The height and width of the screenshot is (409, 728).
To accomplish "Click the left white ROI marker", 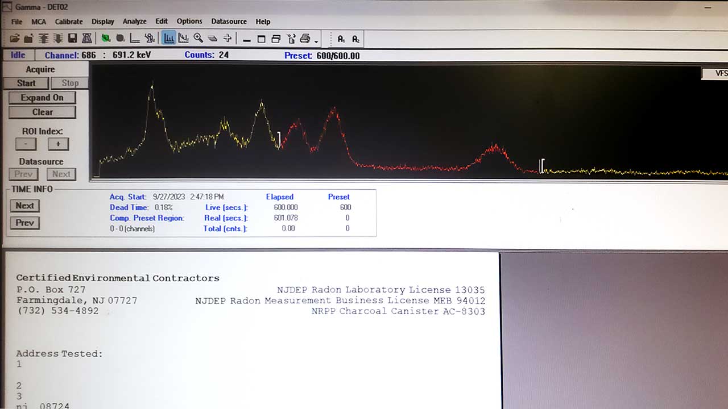I will (279, 139).
